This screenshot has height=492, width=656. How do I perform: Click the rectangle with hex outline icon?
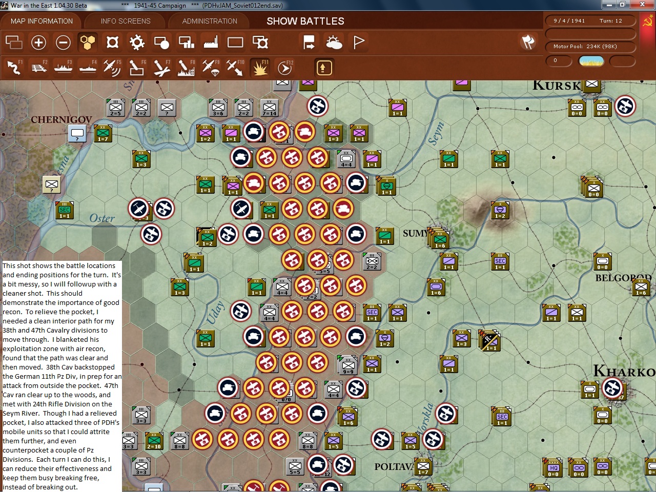tap(260, 42)
